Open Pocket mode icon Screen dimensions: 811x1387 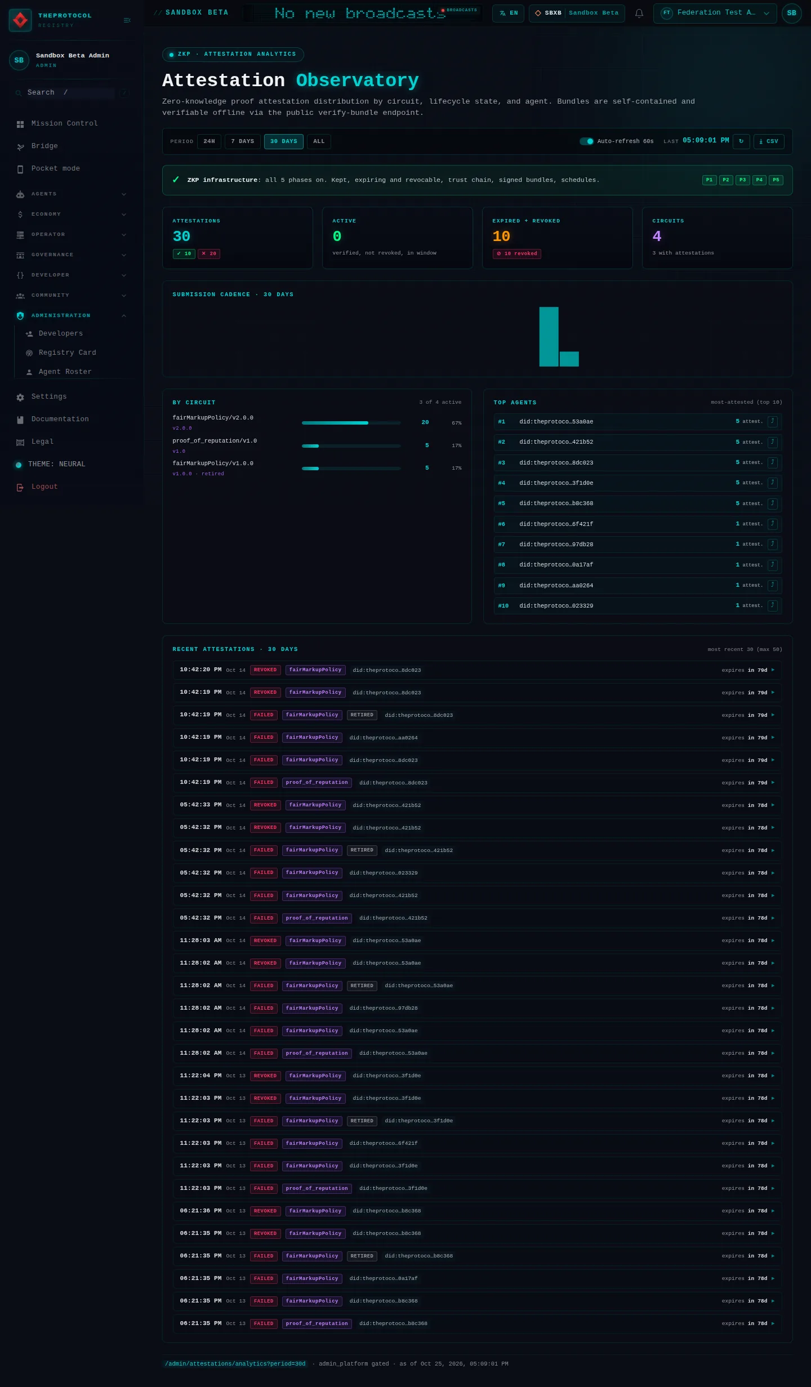[20, 169]
